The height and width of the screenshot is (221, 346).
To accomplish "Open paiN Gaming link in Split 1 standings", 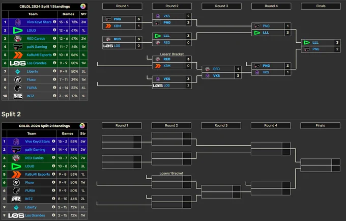I will 37,47.
